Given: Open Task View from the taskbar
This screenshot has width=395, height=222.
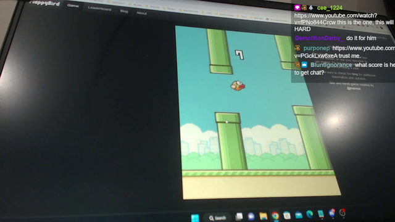Looking at the screenshot, I should click(239, 216).
